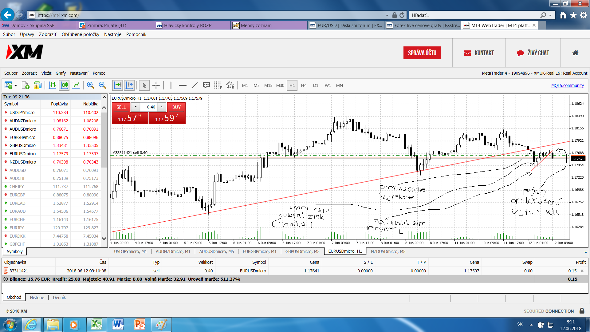Switch chart to line chart
590x332 pixels.
coord(76,85)
